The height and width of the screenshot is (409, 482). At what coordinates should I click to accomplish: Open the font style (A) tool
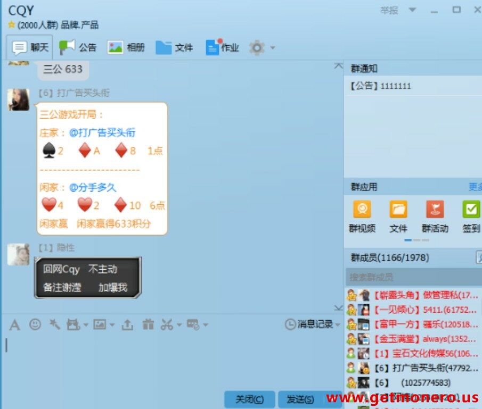coord(14,324)
